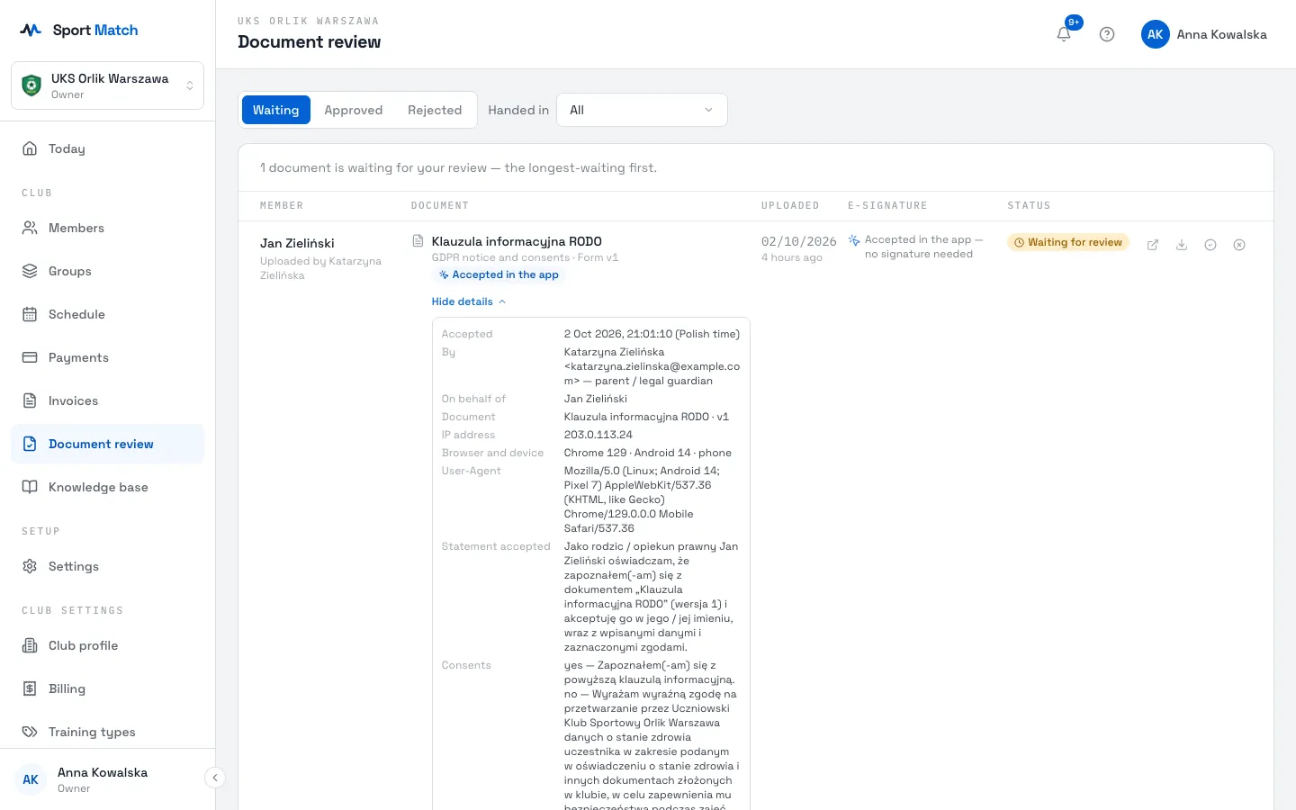Approve document with checkmark icon

click(1210, 245)
